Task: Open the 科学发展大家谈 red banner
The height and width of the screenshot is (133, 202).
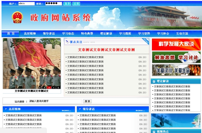Action: pyautogui.click(x=176, y=44)
